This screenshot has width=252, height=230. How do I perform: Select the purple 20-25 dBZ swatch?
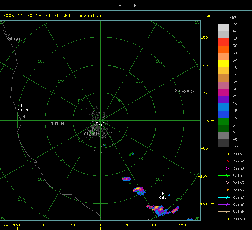point(224,100)
